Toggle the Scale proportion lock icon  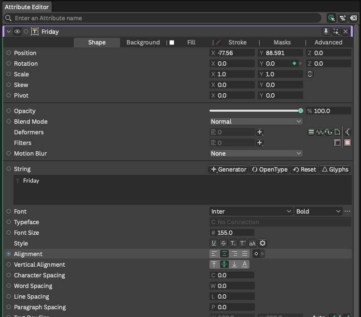coord(310,74)
